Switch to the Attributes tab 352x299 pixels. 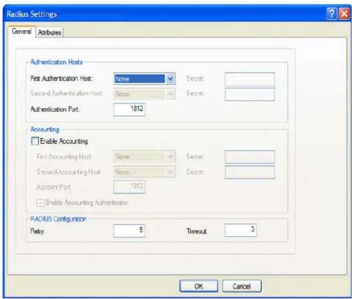click(x=49, y=33)
